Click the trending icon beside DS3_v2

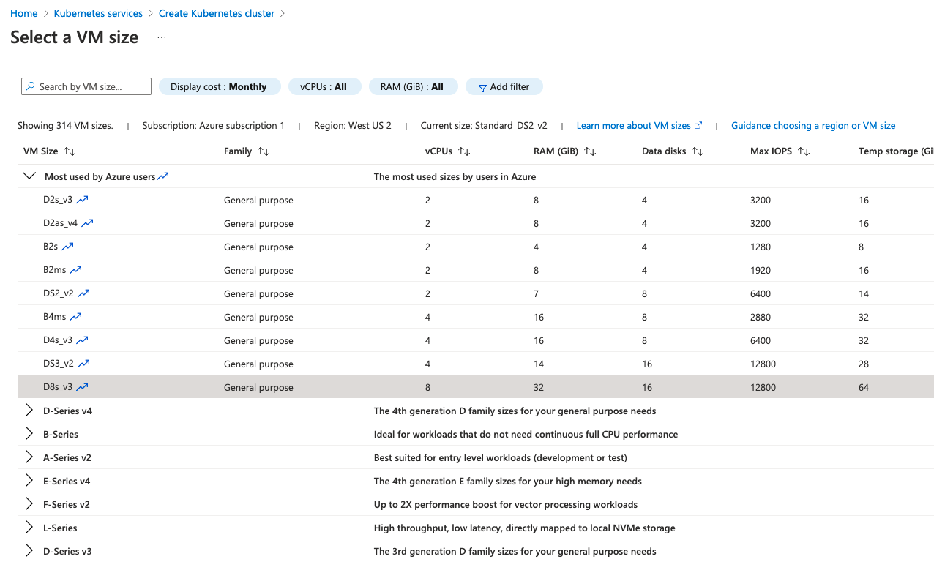[x=83, y=364]
